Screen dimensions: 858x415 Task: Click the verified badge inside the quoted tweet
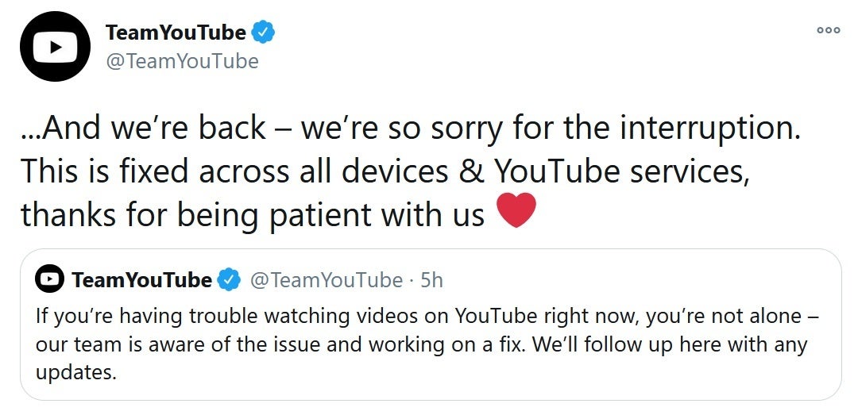pos(230,279)
